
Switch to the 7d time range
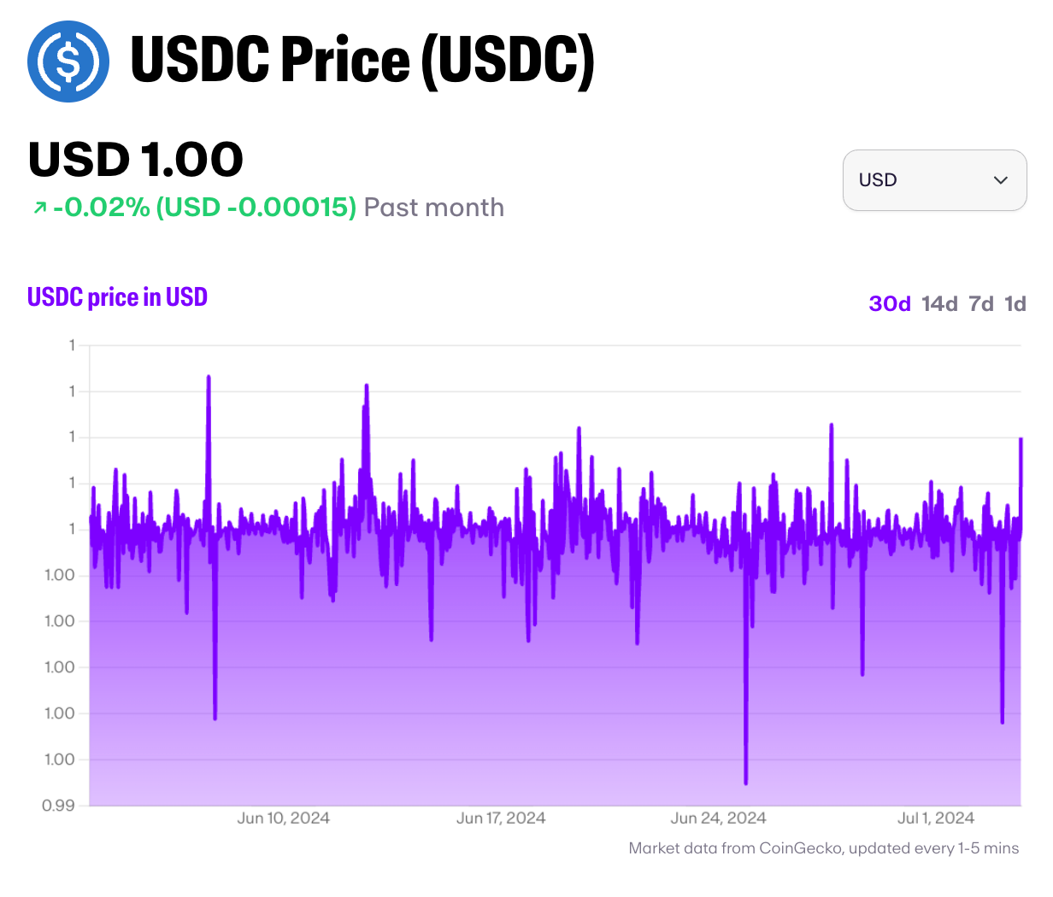point(983,303)
